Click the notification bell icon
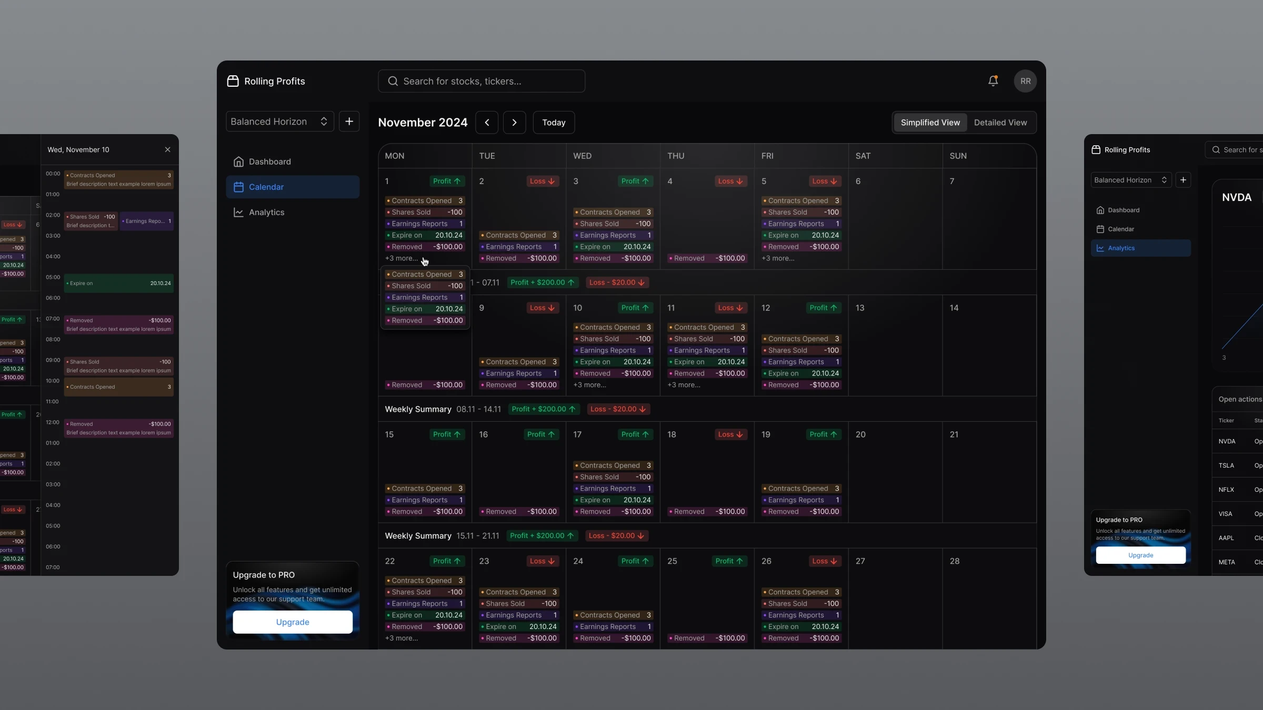 (x=993, y=81)
